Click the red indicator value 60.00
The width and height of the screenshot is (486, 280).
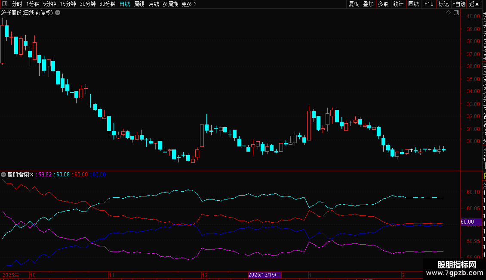click(x=81, y=174)
